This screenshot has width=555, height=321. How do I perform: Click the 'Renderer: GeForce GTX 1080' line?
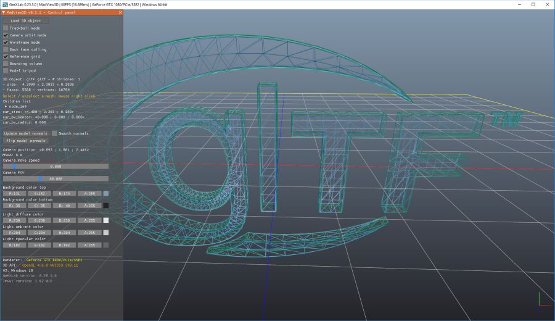coord(43,260)
